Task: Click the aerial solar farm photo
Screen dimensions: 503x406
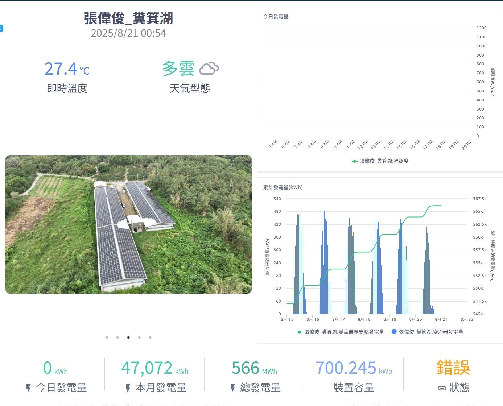Action: [x=128, y=224]
